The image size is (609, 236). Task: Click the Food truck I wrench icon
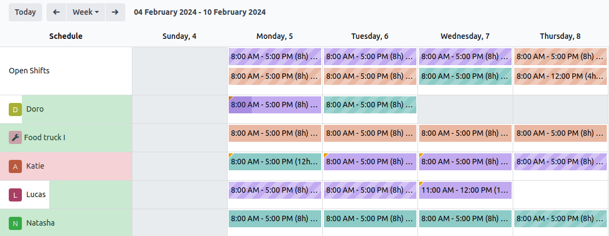pos(15,138)
